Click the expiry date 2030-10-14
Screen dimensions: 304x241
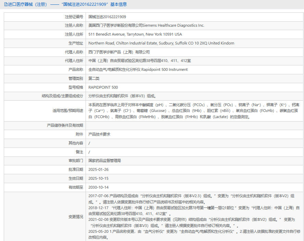[x=99, y=188]
